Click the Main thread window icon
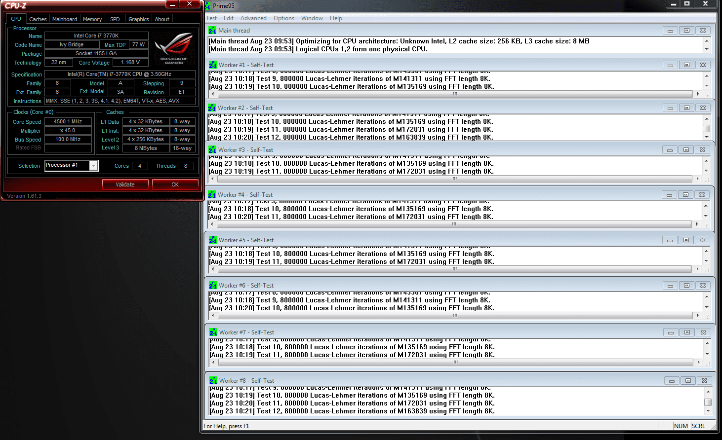 tap(212, 31)
